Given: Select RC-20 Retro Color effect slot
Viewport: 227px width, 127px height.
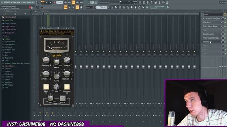Looking at the screenshot, I should 211,19.
